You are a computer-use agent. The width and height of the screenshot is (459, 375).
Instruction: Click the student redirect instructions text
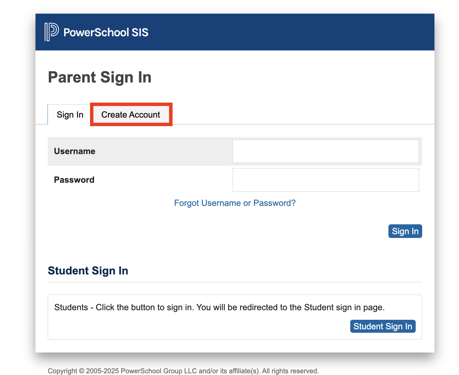click(x=219, y=307)
